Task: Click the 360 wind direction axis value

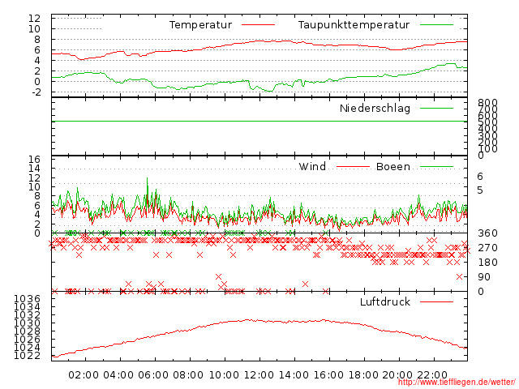Action: pos(487,233)
